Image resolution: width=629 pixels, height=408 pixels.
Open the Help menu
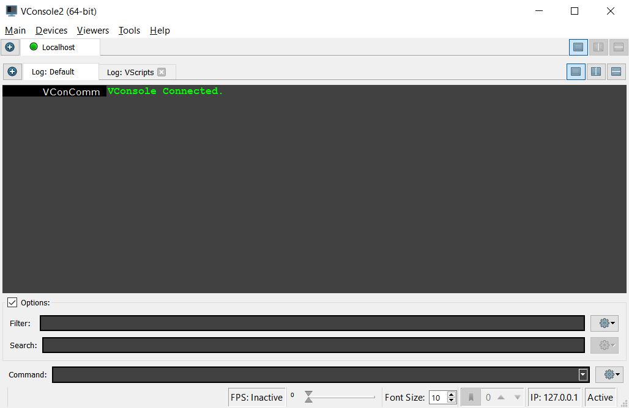point(160,31)
